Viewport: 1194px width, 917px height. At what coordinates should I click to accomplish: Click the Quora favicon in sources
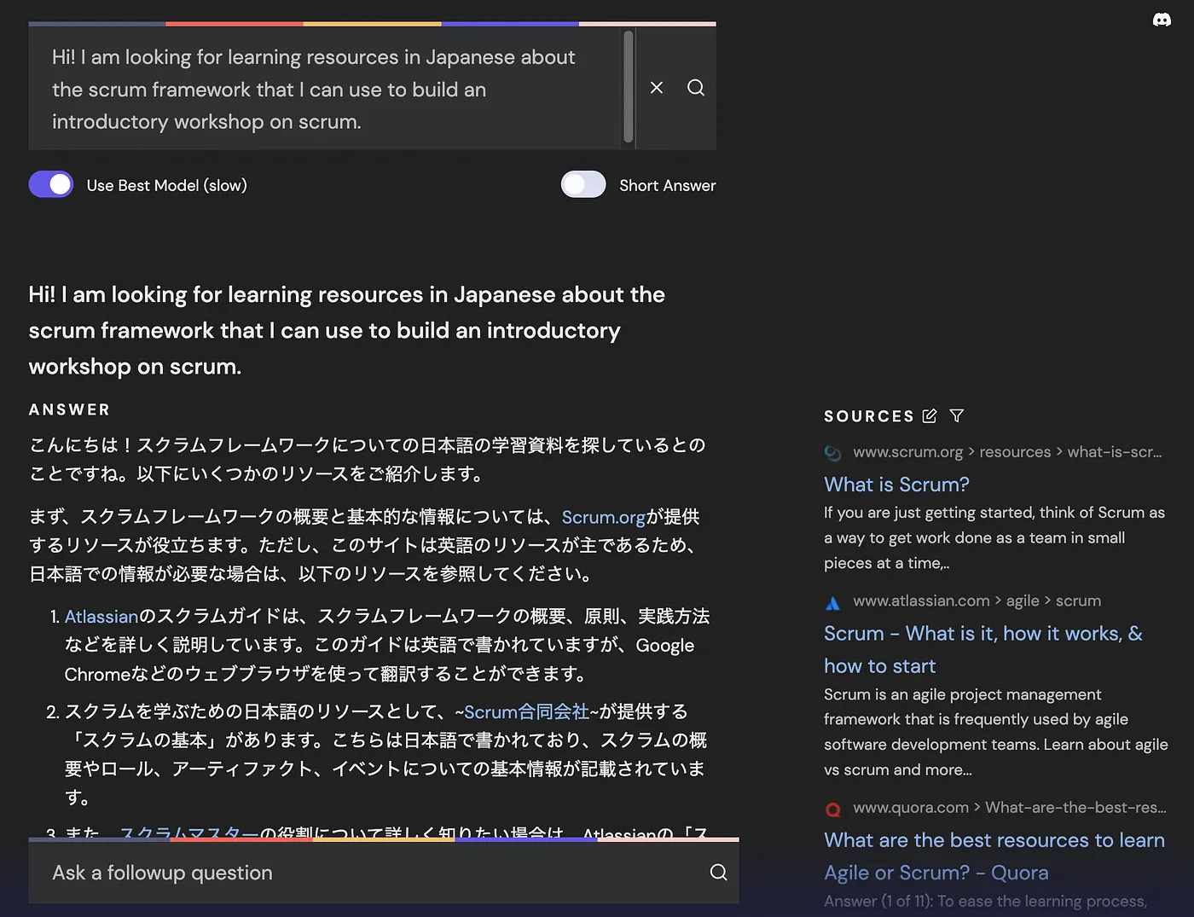833,809
